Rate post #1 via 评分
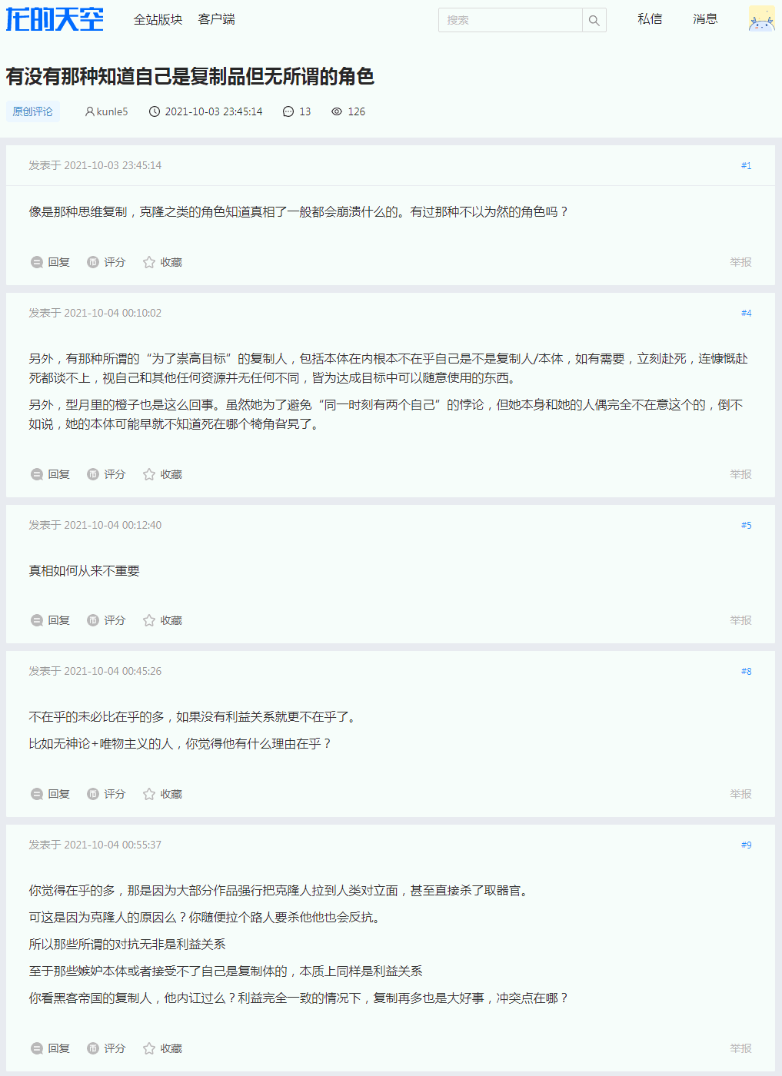 pos(106,262)
